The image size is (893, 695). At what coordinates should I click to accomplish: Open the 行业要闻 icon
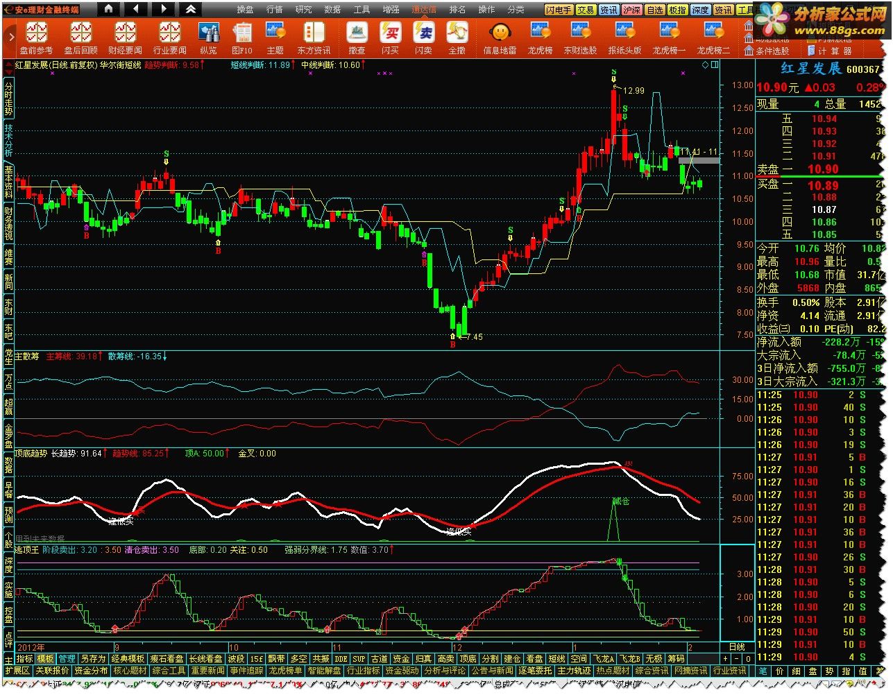point(169,37)
